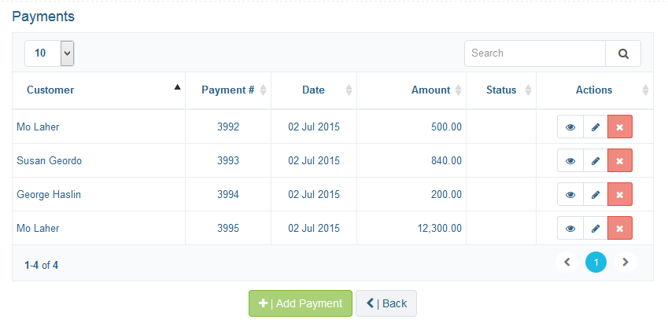Image resolution: width=668 pixels, height=323 pixels.
Task: Focus the Search input field
Action: coord(535,53)
